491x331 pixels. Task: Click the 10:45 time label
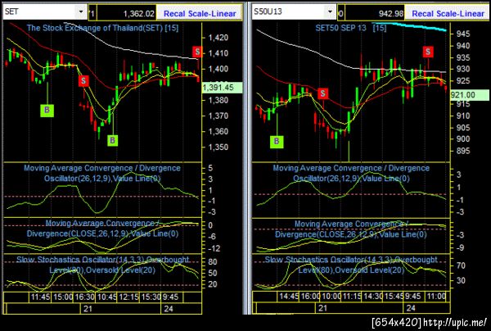coord(106,297)
